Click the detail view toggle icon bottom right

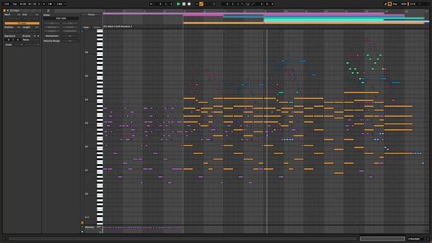pos(428,239)
